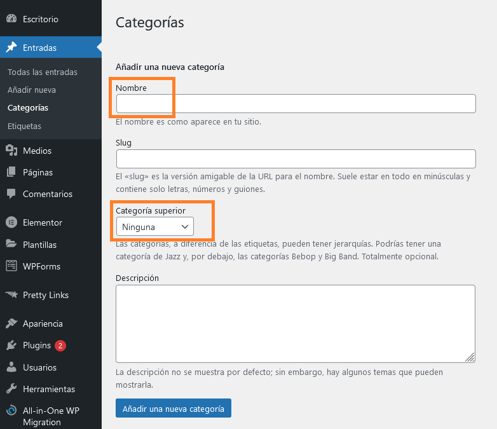497x429 pixels.
Task: Open Medios via its media icon
Action: [11, 151]
